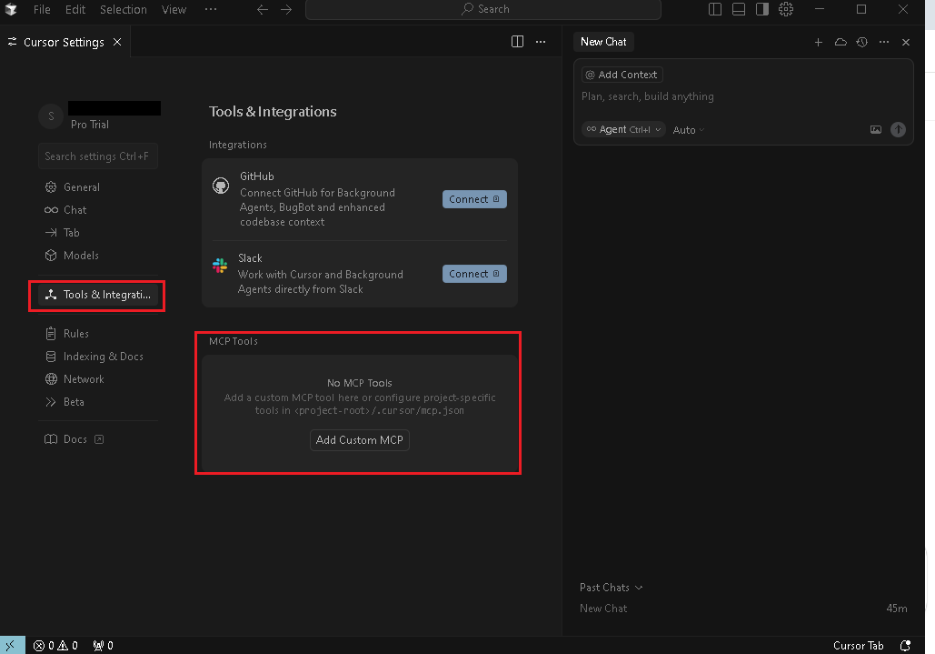Open the Selection menu
935x654 pixels.
click(123, 9)
